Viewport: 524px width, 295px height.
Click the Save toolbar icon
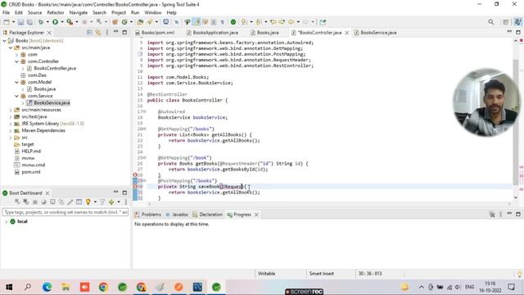click(20, 22)
